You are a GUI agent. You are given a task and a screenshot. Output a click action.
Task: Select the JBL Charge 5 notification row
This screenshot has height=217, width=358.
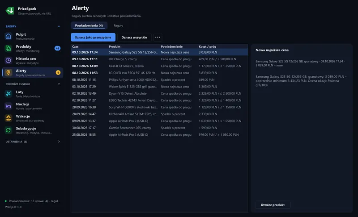pyautogui.click(x=159, y=59)
